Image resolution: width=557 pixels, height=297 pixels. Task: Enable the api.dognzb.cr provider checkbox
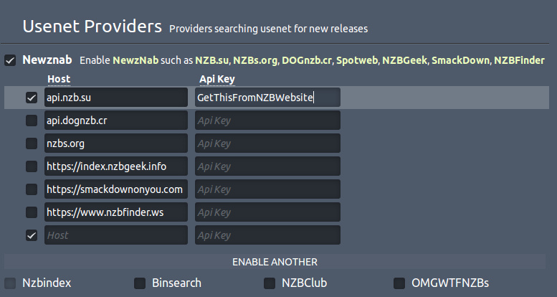point(32,121)
